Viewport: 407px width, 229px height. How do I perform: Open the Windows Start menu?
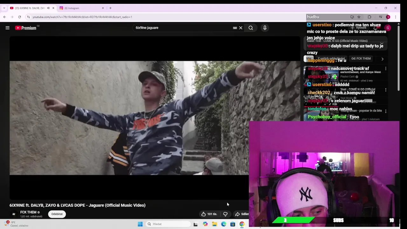click(x=140, y=224)
